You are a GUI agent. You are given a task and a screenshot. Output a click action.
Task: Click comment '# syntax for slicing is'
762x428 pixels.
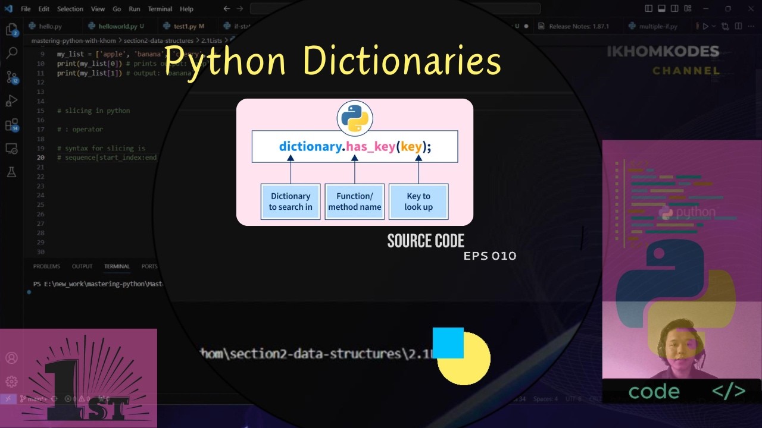point(101,148)
